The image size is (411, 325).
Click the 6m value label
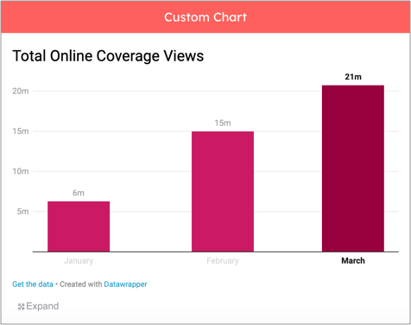point(79,193)
